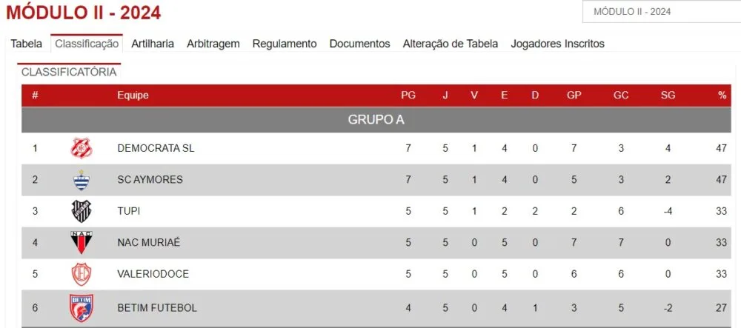Select the CLASSIFICATÓRIA sub-tab

(x=69, y=72)
